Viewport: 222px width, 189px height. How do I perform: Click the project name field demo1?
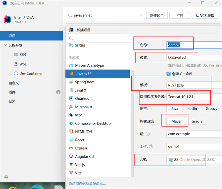point(194,45)
